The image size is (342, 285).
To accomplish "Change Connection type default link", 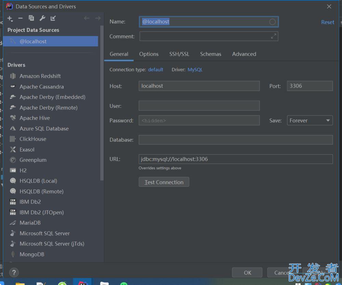I will pos(156,70).
